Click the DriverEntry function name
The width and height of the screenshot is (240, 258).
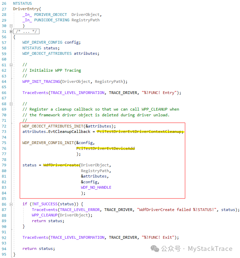26,9
